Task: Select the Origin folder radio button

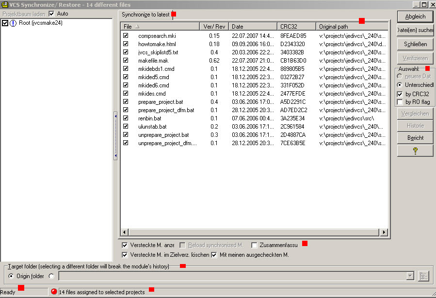Action: click(12, 276)
